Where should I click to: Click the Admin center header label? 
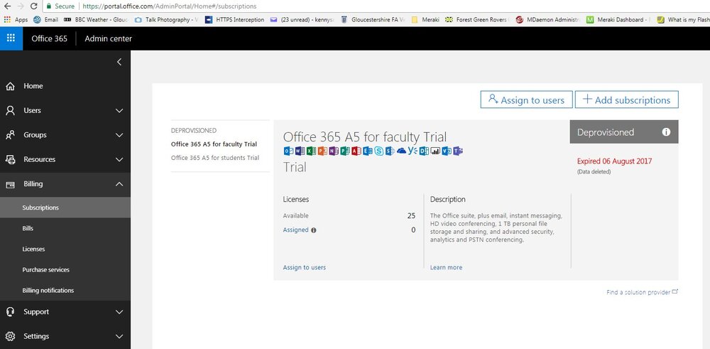(108, 38)
